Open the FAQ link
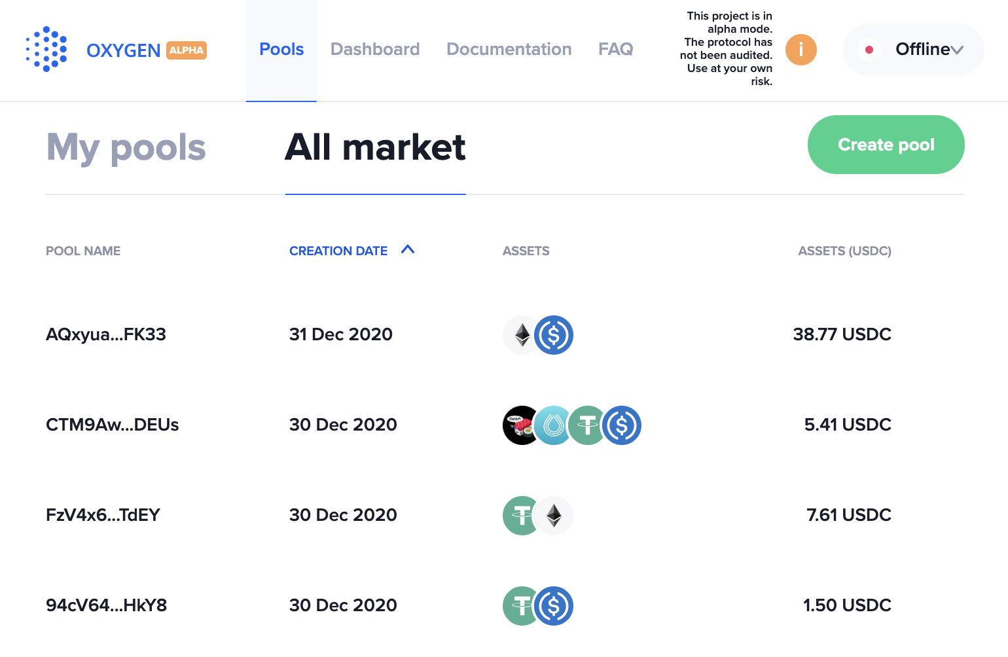Viewport: 1008px width, 657px height. coord(615,50)
